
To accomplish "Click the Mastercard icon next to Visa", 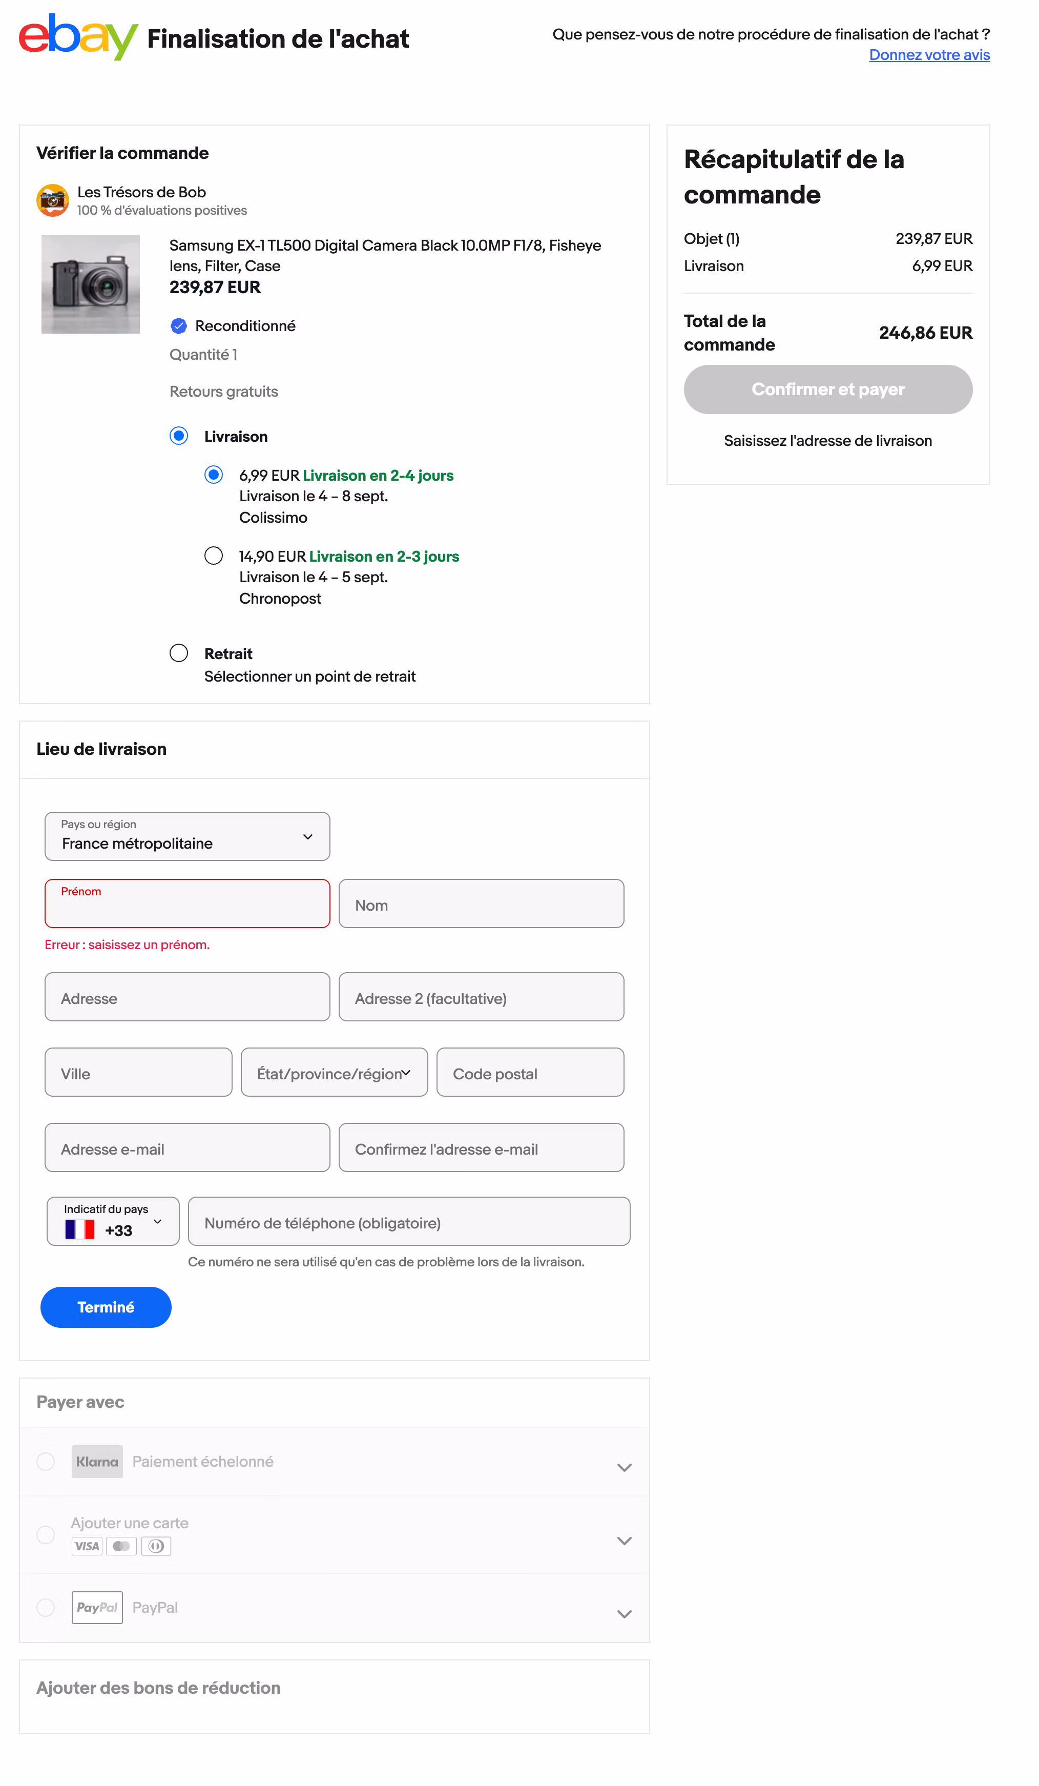I will [x=121, y=1546].
